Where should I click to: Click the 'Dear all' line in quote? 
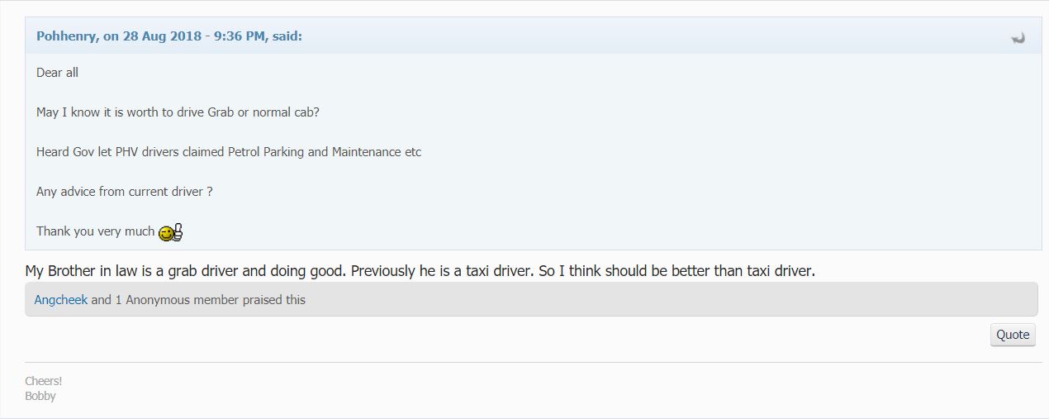point(57,73)
